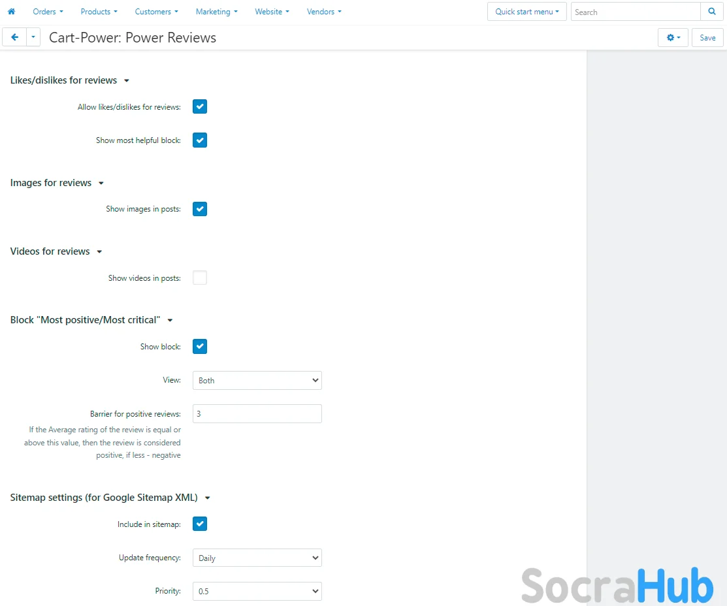
Task: Focus the Search input field
Action: pos(636,12)
